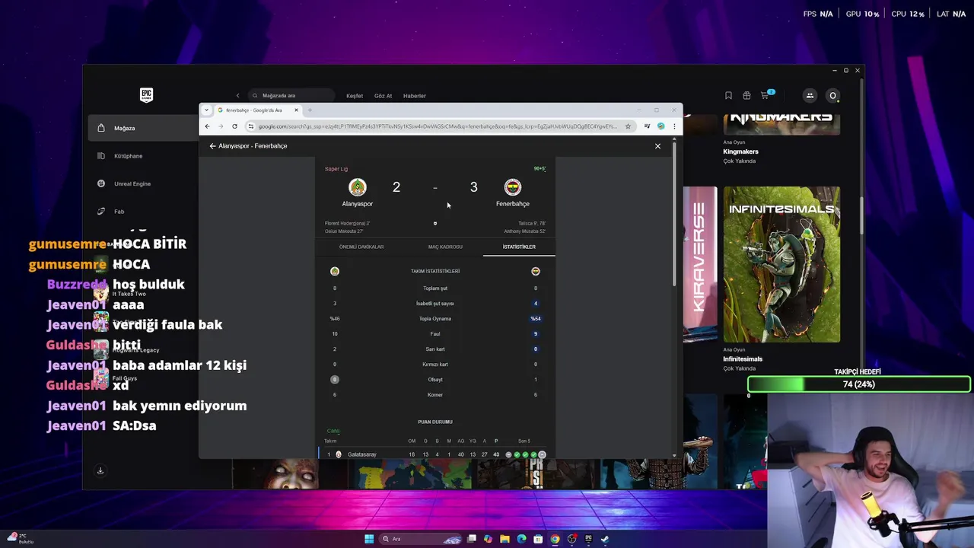
Task: Open new Chrome tab with plus
Action: (x=310, y=110)
